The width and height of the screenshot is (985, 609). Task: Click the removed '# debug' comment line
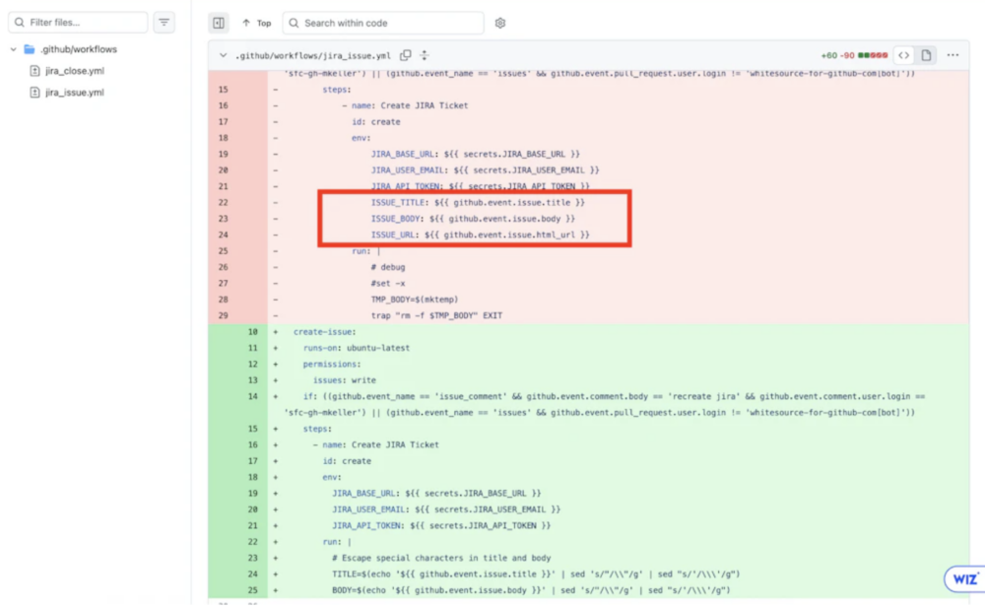click(387, 267)
